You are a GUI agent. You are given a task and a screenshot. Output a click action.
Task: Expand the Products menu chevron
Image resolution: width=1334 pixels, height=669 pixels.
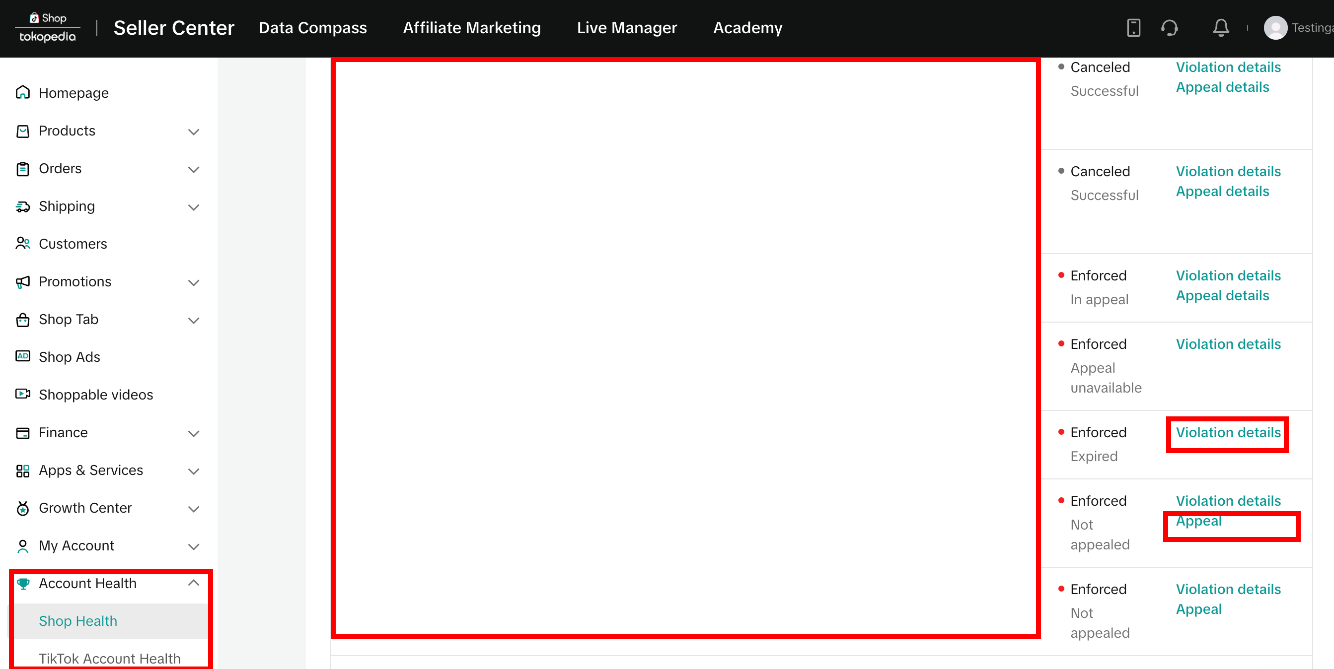(x=194, y=132)
